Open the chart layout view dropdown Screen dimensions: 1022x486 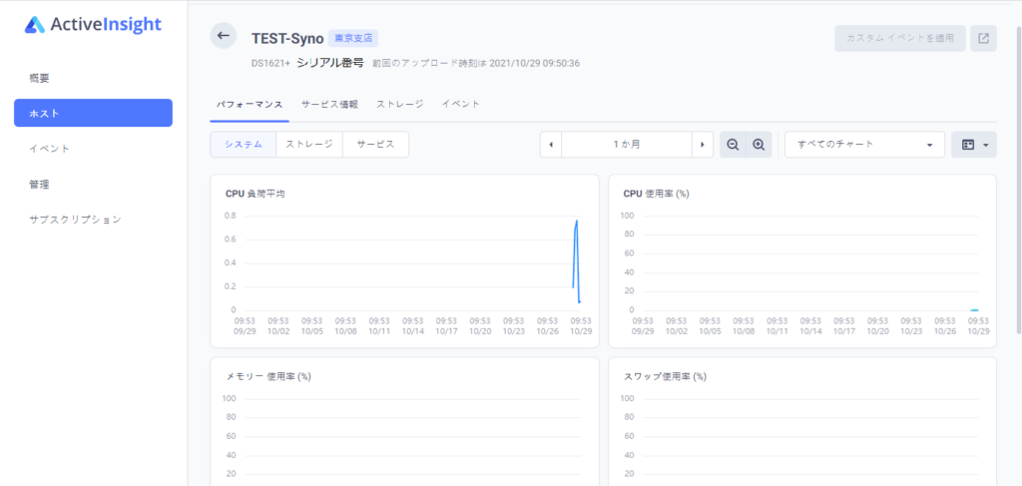point(974,145)
